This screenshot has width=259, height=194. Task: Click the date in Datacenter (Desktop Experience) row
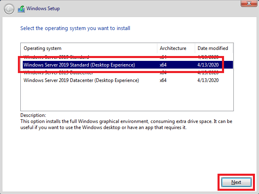(209, 80)
